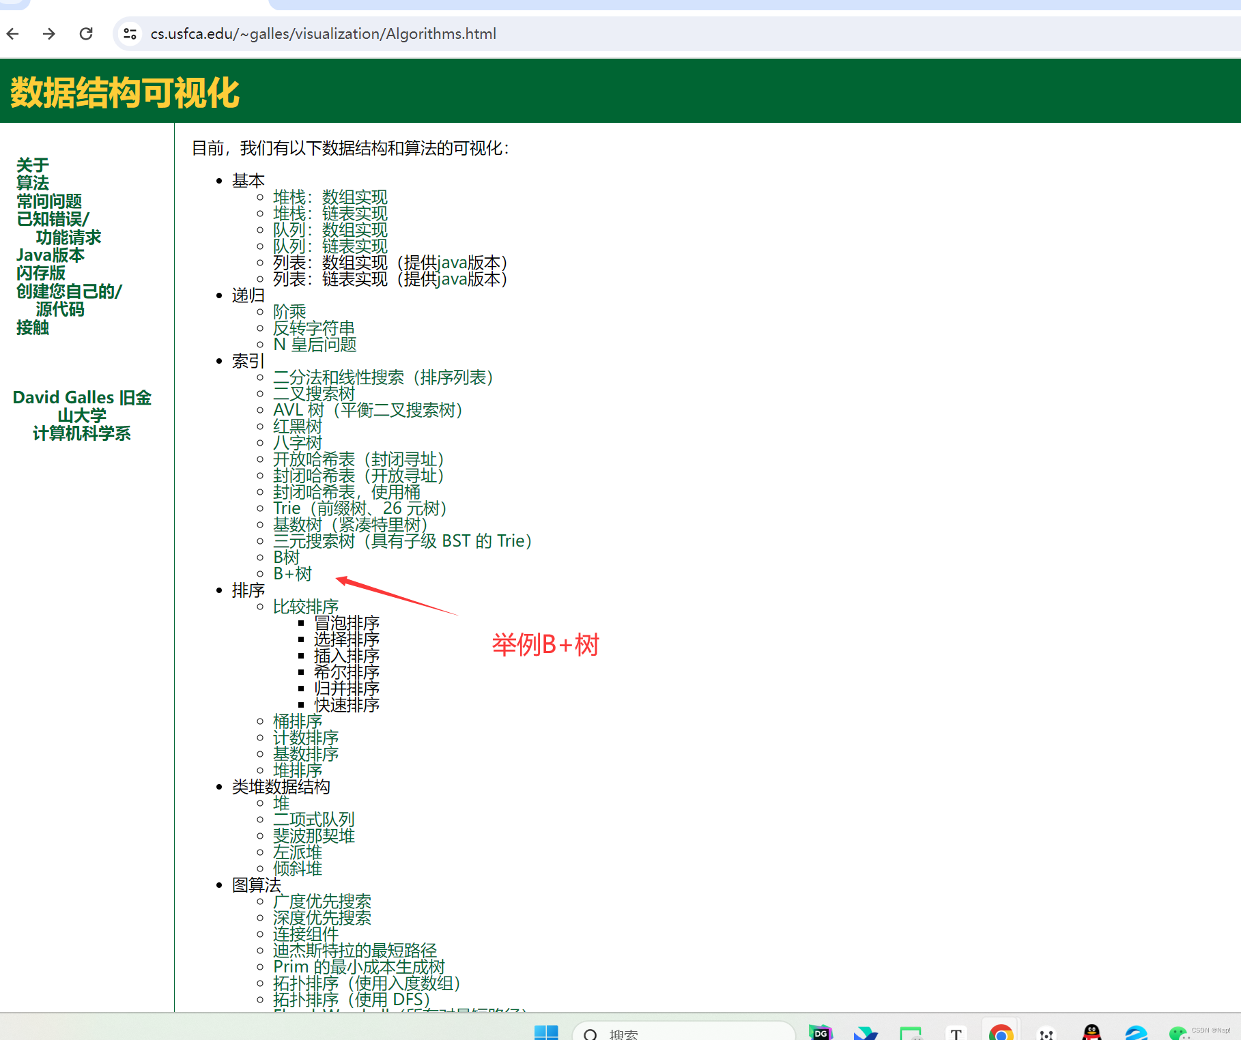Select 算法 in the sidebar

click(33, 183)
